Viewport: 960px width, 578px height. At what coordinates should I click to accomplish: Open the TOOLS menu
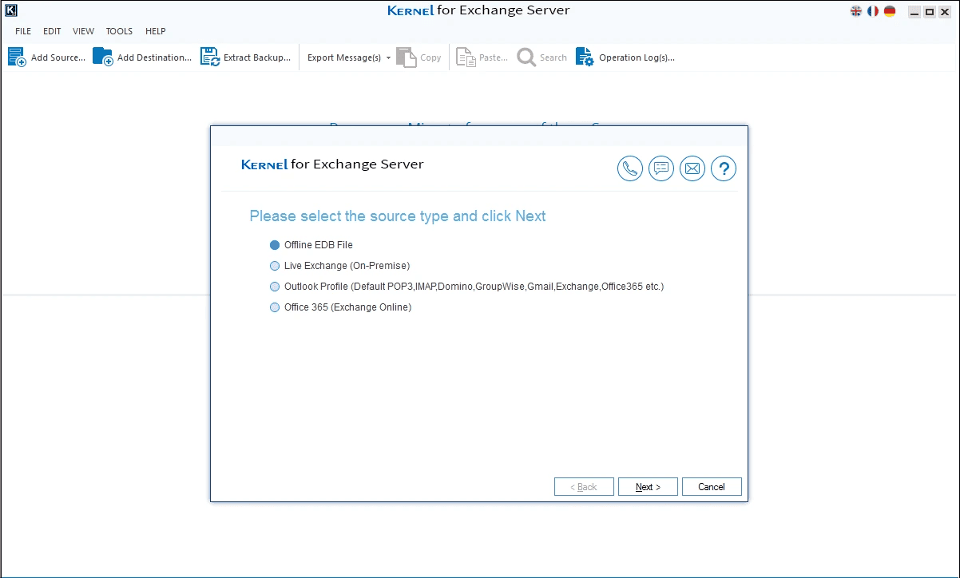(x=119, y=31)
